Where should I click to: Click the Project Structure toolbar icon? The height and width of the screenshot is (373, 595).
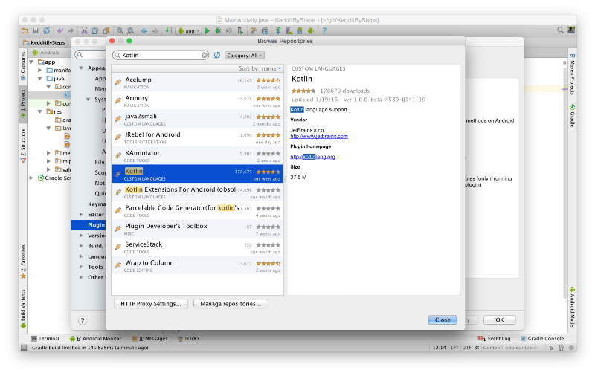[x=265, y=30]
